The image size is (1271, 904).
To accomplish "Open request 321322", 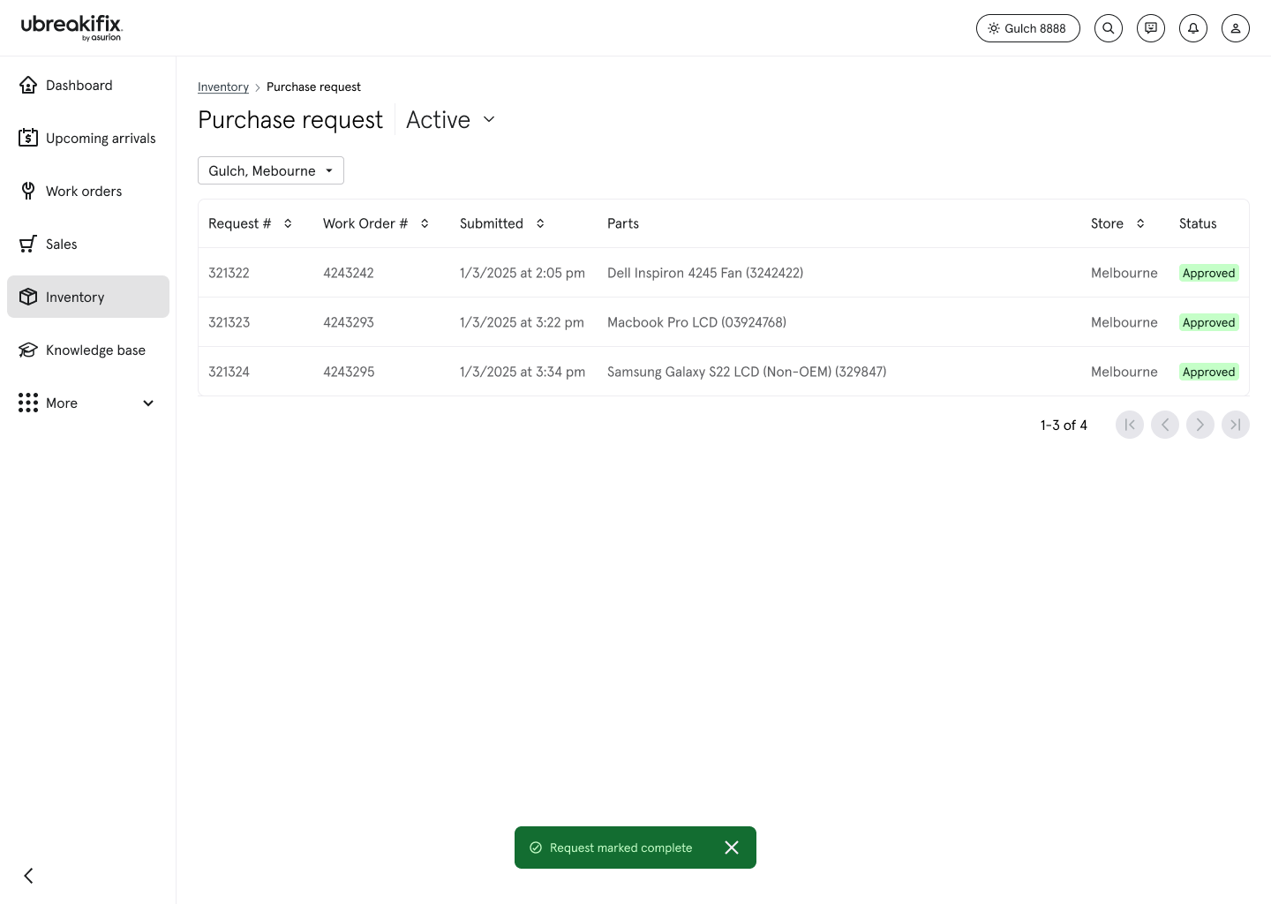I will tap(229, 273).
